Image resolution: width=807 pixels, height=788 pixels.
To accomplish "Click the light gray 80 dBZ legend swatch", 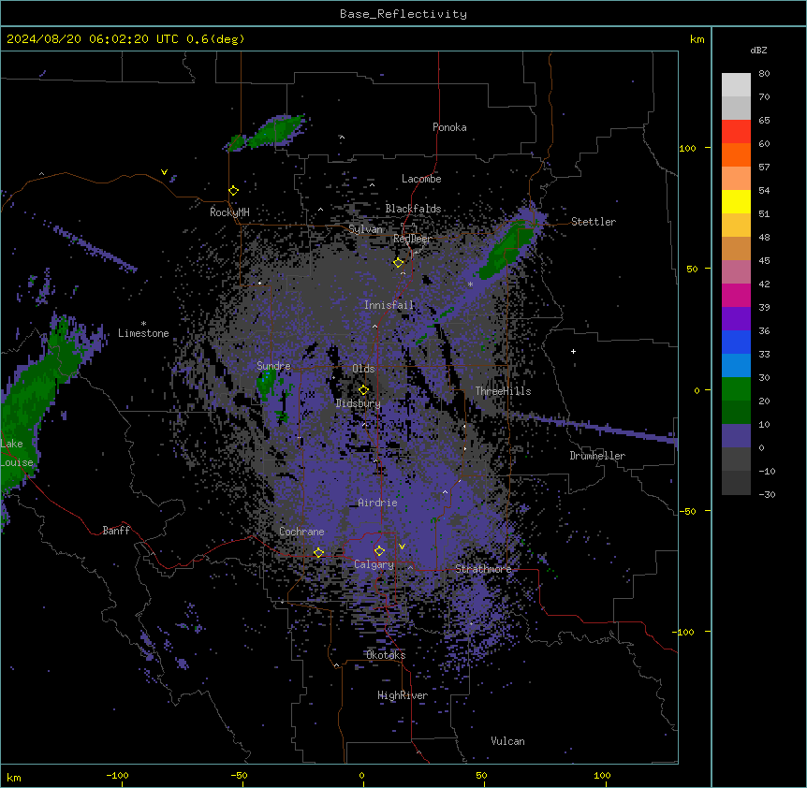I will [736, 85].
